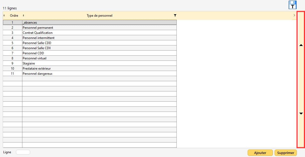Click the Ligne input field
Screen dimensions: 305x157
pos(23,152)
